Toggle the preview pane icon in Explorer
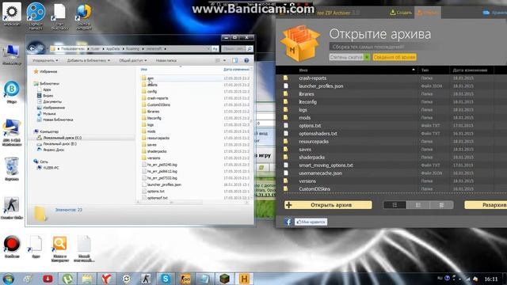The width and height of the screenshot is (507, 285). tap(235, 60)
